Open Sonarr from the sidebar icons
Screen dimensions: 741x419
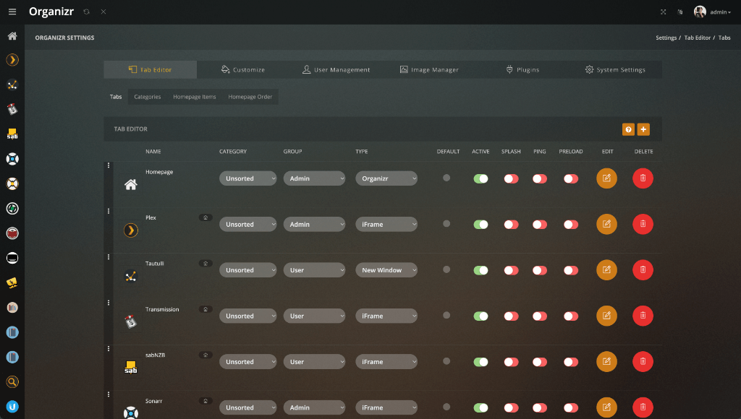pos(12,158)
